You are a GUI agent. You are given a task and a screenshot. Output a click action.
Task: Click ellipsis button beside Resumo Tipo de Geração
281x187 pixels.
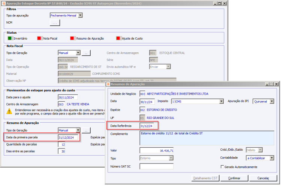(x=86, y=131)
